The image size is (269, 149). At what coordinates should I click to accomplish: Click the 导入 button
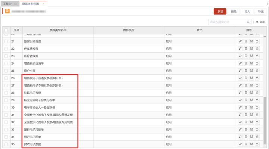tap(247, 12)
